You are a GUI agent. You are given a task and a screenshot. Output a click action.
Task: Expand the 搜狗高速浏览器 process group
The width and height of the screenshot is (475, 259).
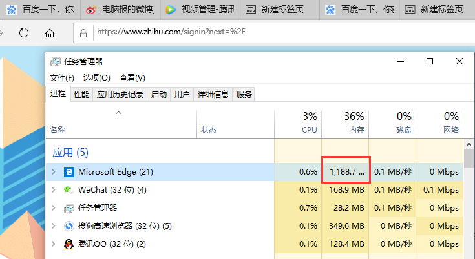pyautogui.click(x=54, y=226)
